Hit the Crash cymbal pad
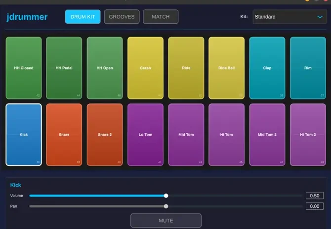This screenshot has width=331, height=229. coord(145,68)
